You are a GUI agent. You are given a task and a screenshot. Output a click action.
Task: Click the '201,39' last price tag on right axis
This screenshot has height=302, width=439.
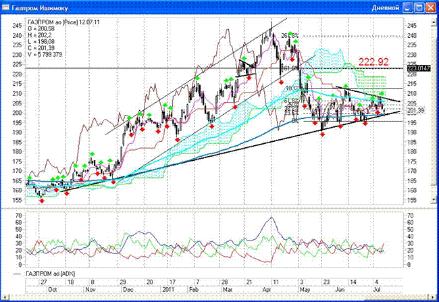pos(415,111)
